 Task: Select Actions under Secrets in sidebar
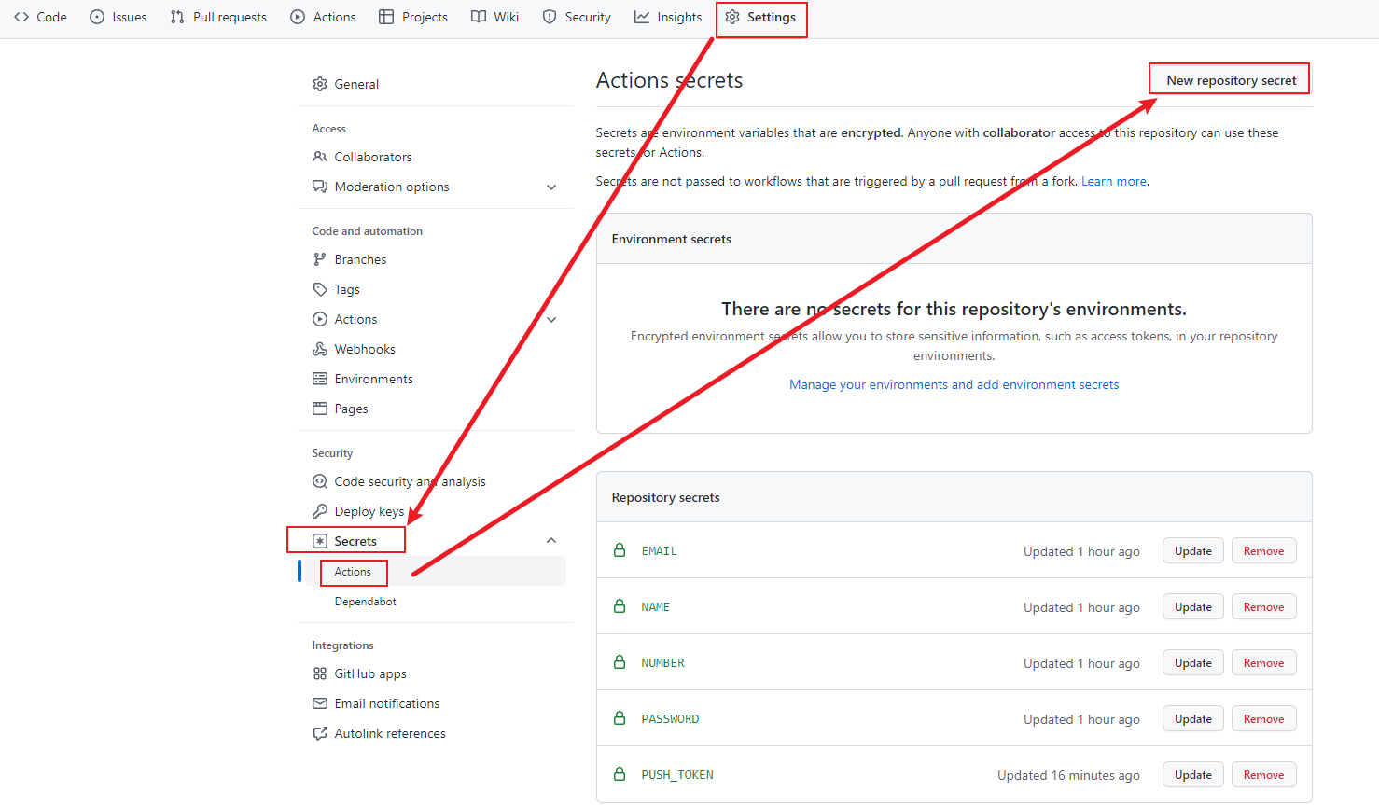(x=353, y=572)
